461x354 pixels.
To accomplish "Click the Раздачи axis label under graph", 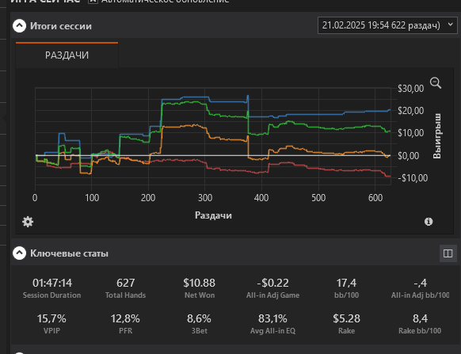I will (x=213, y=215).
